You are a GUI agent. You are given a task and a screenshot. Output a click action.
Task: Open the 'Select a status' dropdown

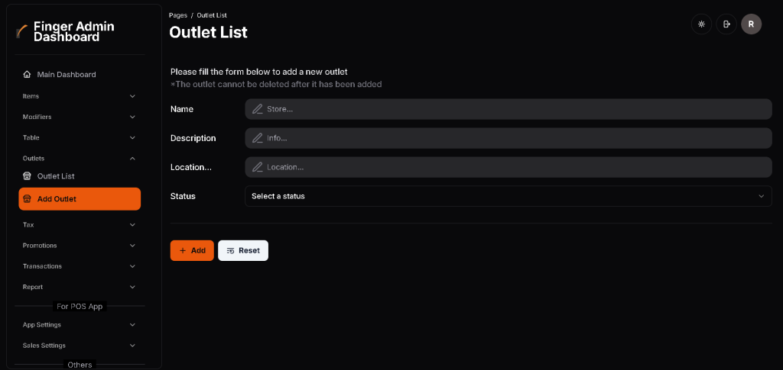click(x=508, y=196)
